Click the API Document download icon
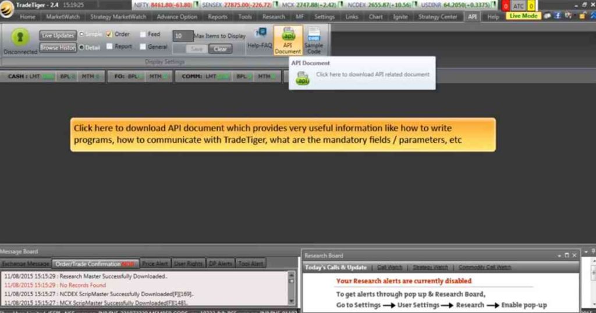Image resolution: width=596 pixels, height=313 pixels. pos(288,36)
